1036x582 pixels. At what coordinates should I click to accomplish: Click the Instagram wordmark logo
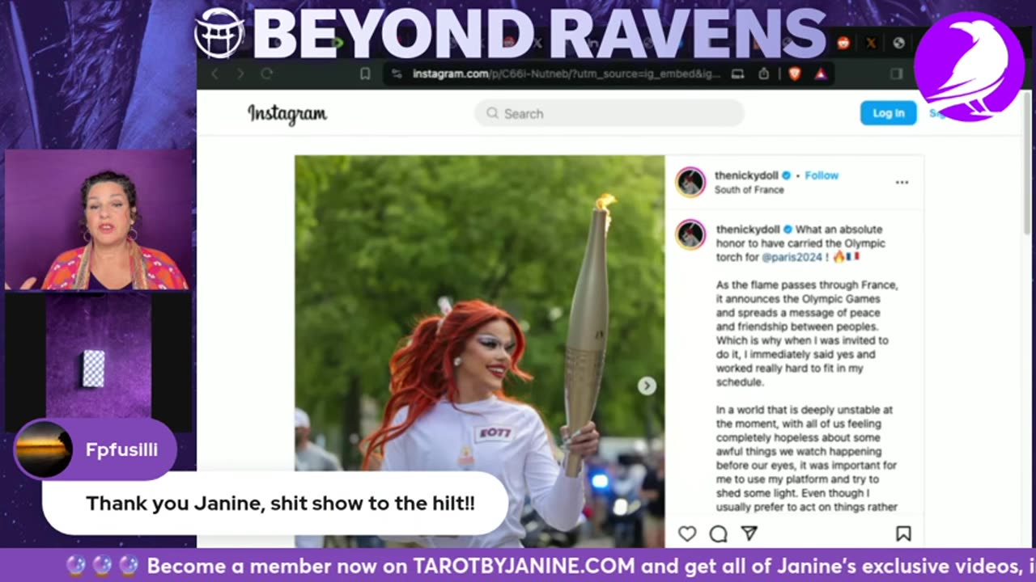(x=287, y=115)
